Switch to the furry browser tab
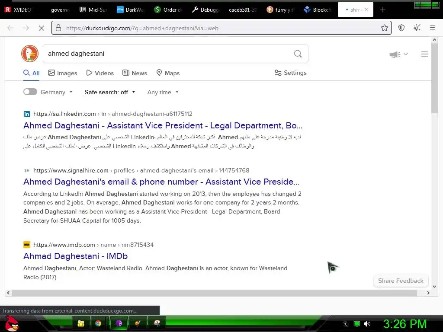Image resolution: width=443 pixels, height=332 pixels. (280, 10)
